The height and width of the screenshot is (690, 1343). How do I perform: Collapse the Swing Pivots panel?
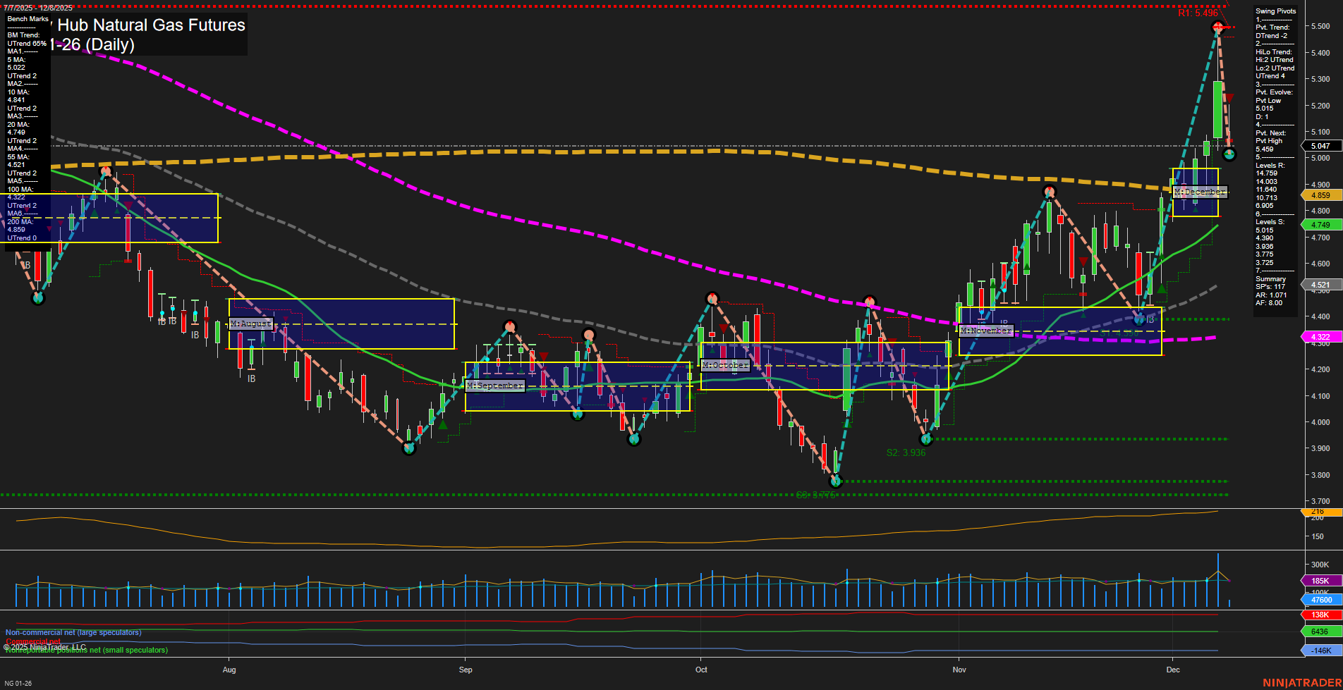(1275, 11)
